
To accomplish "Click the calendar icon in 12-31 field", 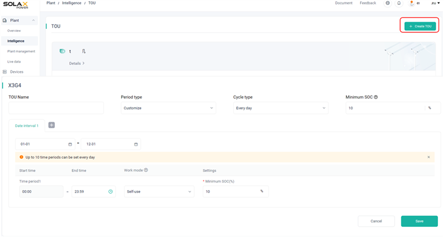I will (136, 144).
